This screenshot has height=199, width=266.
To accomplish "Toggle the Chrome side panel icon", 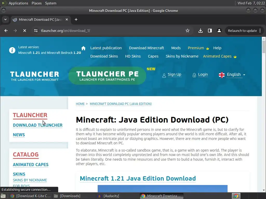I will [210, 31].
